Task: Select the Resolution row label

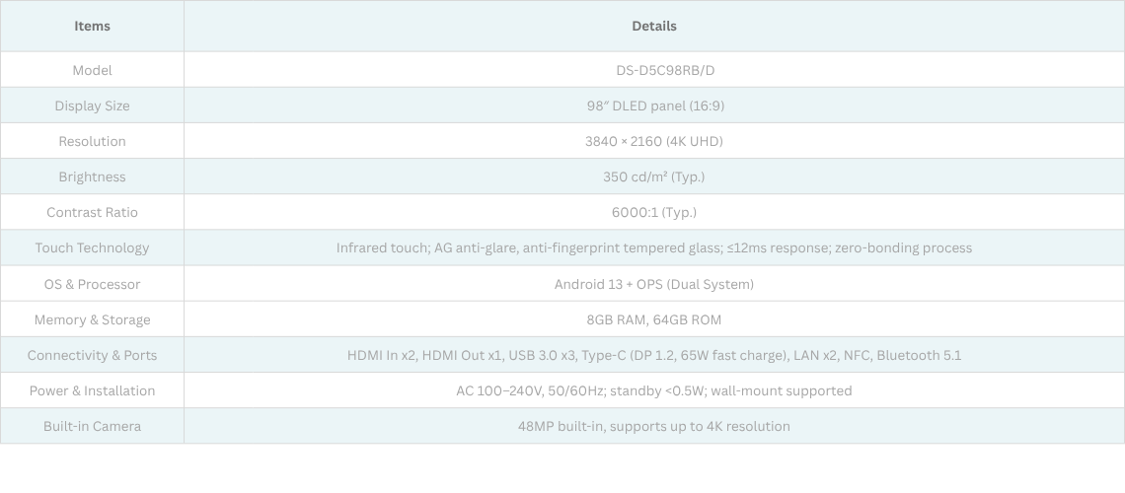Action: (x=92, y=141)
